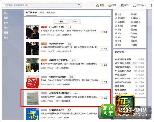Image resolution: width=154 pixels, height=122 pixels.
Task: Open the 不二桃er profile link
Action: [141, 5]
